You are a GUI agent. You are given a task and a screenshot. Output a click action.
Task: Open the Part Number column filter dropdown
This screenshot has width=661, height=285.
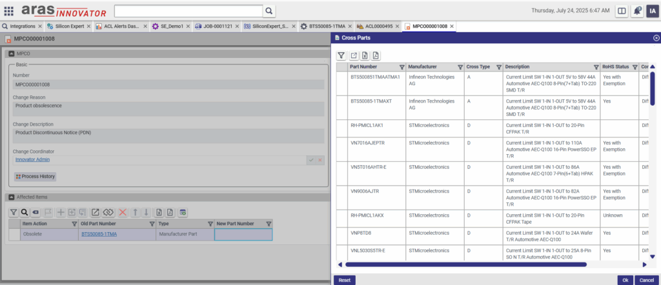pos(402,67)
